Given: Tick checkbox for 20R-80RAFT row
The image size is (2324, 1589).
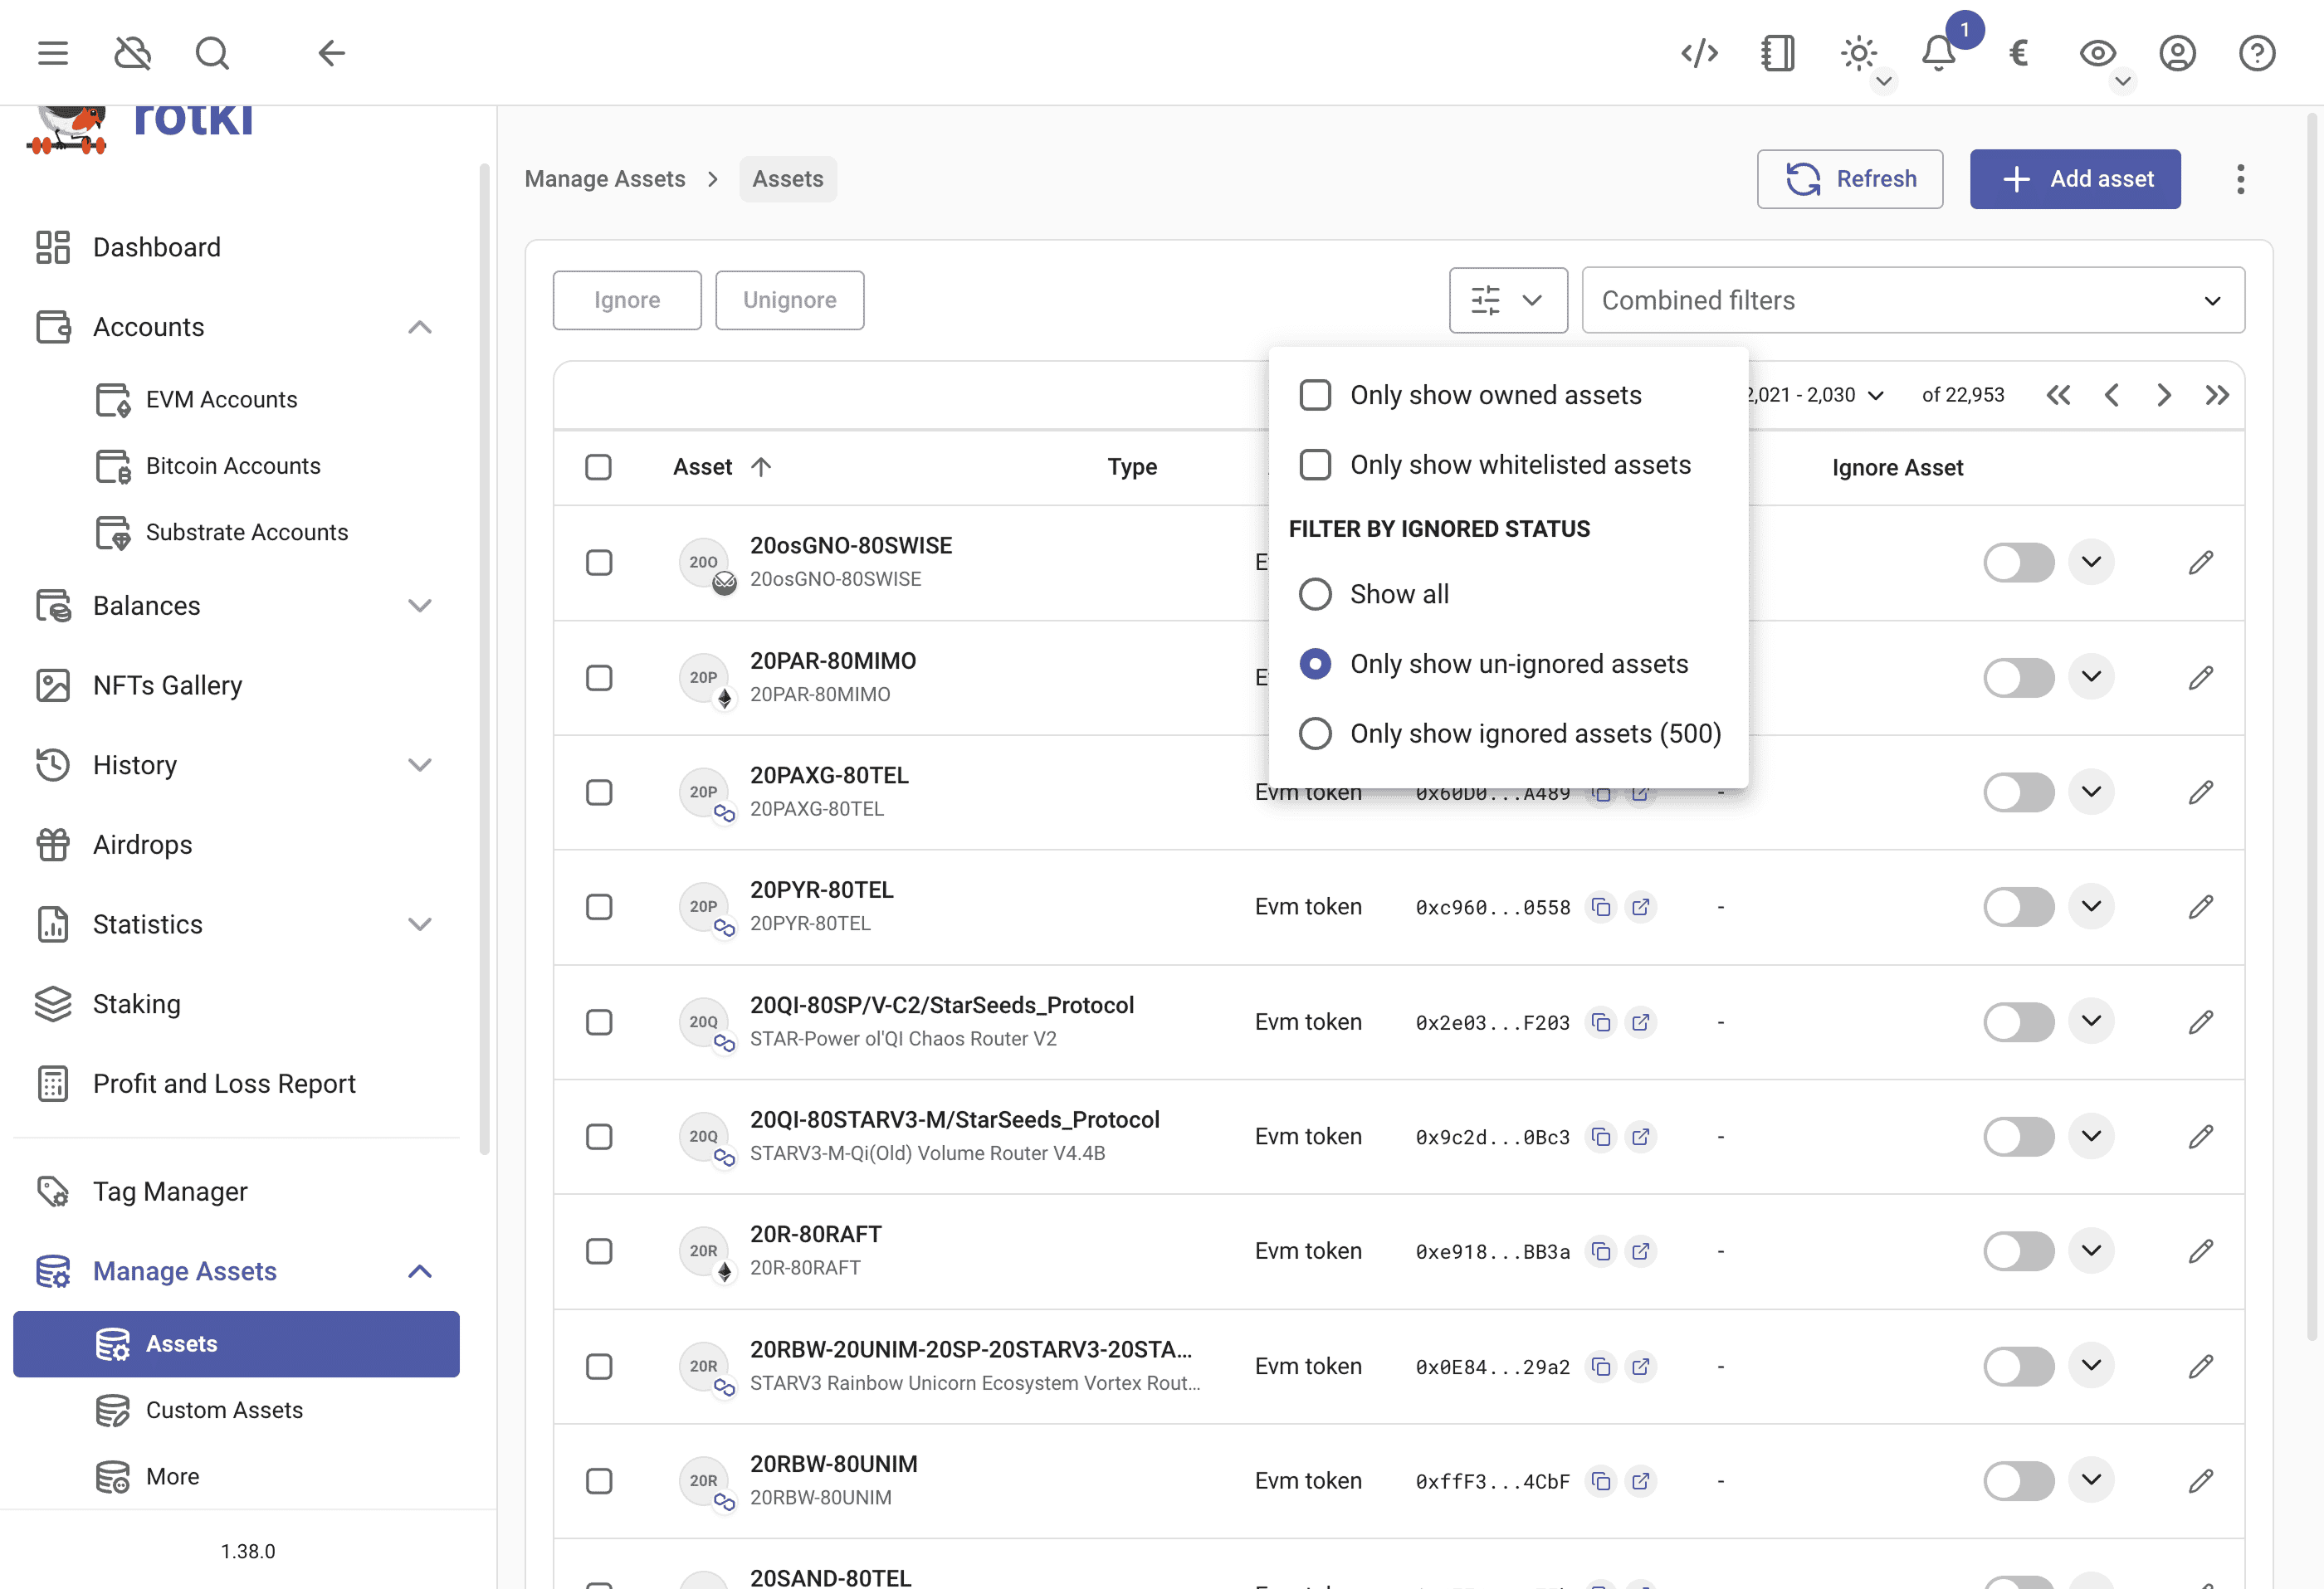Looking at the screenshot, I should click(599, 1251).
